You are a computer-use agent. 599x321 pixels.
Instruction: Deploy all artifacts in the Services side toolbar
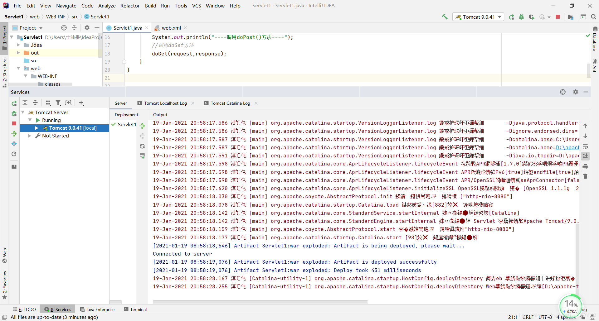[x=14, y=134]
